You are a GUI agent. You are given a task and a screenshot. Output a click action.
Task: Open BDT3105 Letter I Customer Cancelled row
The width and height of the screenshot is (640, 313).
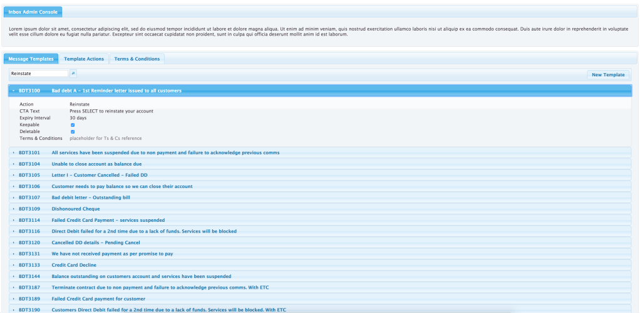pos(99,175)
